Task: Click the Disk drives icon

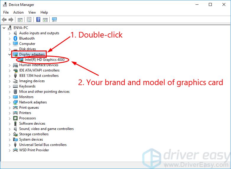Action: point(15,49)
